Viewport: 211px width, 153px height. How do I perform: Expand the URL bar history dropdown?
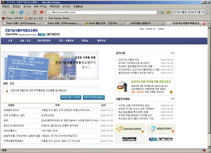[158, 12]
